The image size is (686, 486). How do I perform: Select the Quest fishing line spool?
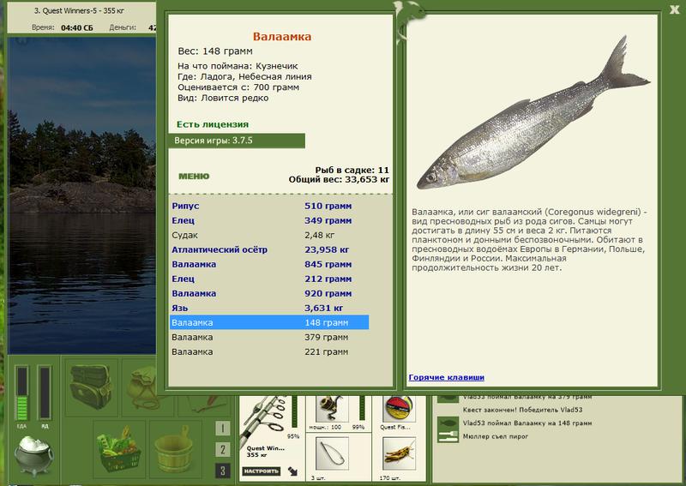click(399, 409)
